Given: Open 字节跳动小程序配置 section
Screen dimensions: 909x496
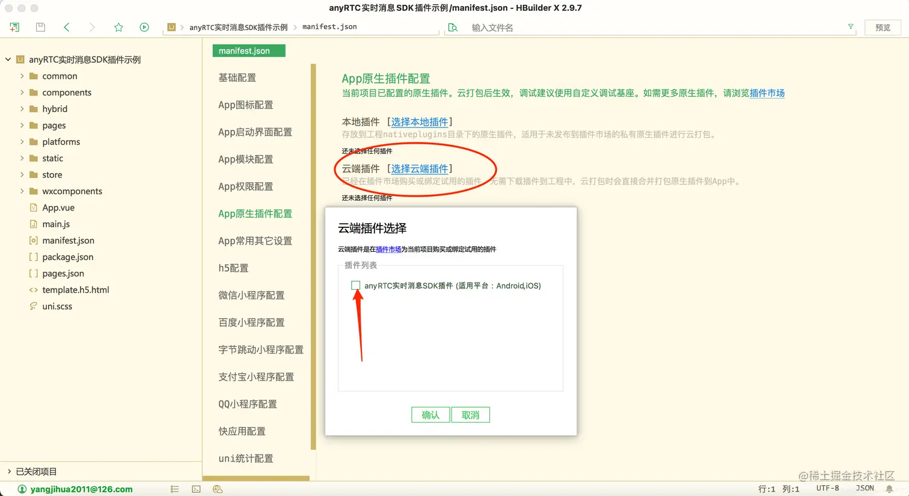Looking at the screenshot, I should (x=261, y=350).
